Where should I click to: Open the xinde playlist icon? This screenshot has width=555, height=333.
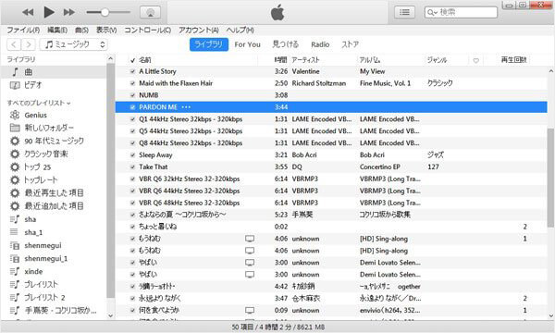[x=15, y=271]
